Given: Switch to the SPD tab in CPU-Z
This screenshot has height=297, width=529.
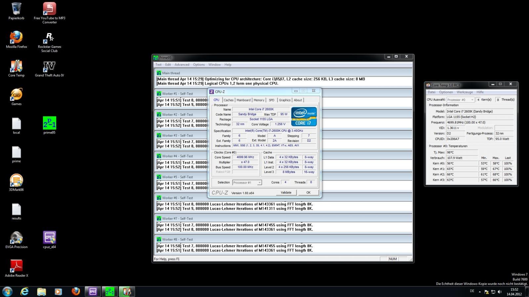Looking at the screenshot, I should (271, 100).
